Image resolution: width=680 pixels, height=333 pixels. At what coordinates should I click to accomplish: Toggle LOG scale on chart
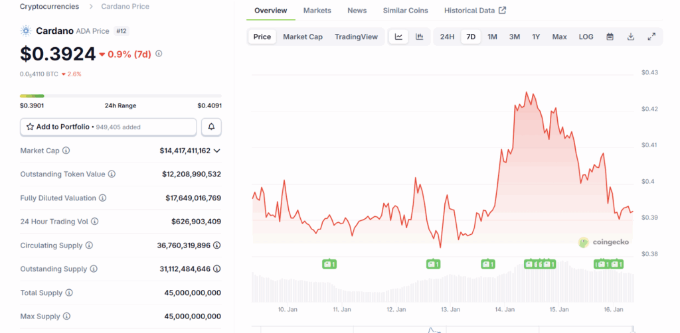coord(586,36)
